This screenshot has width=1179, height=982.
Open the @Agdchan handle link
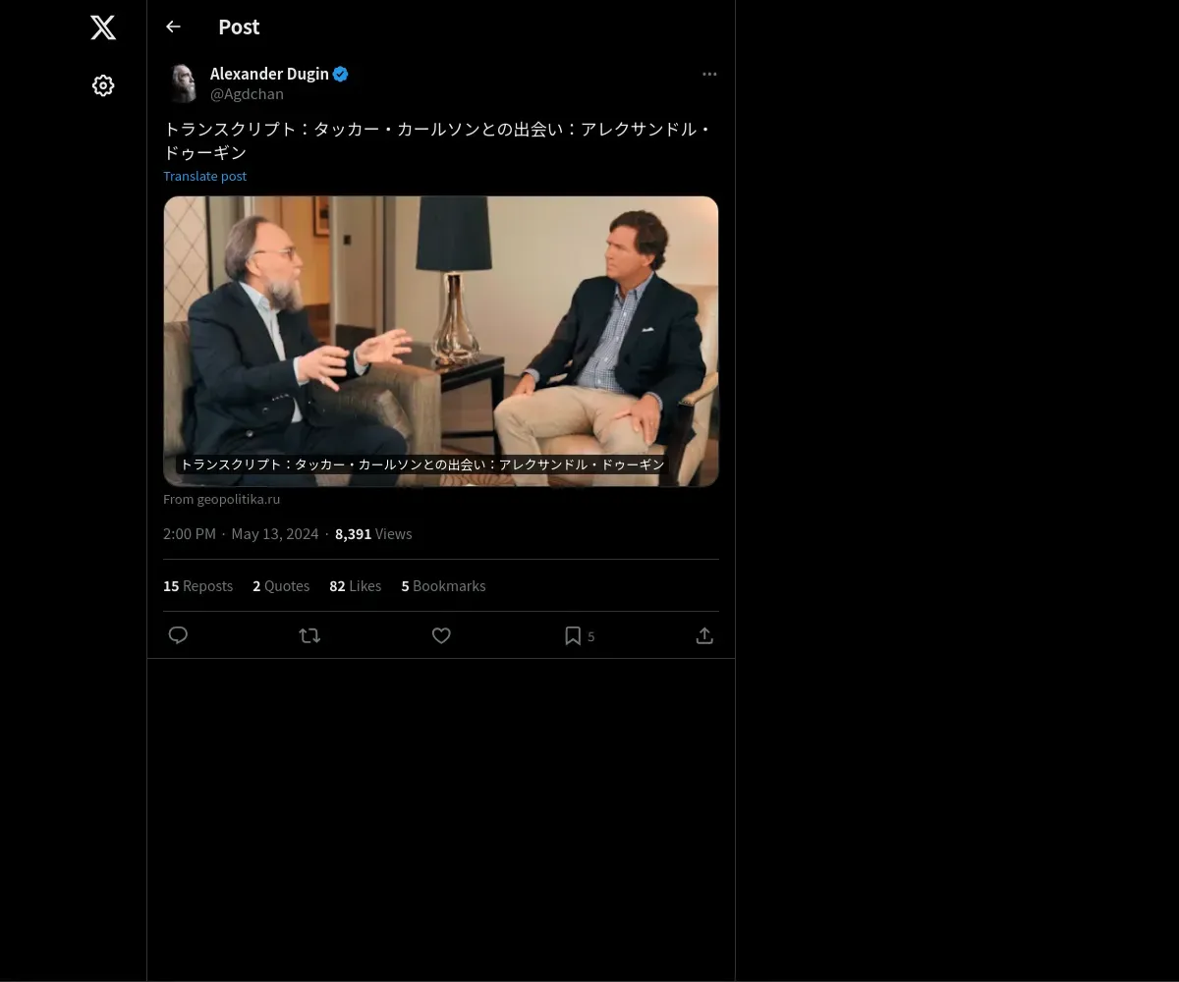coord(247,94)
